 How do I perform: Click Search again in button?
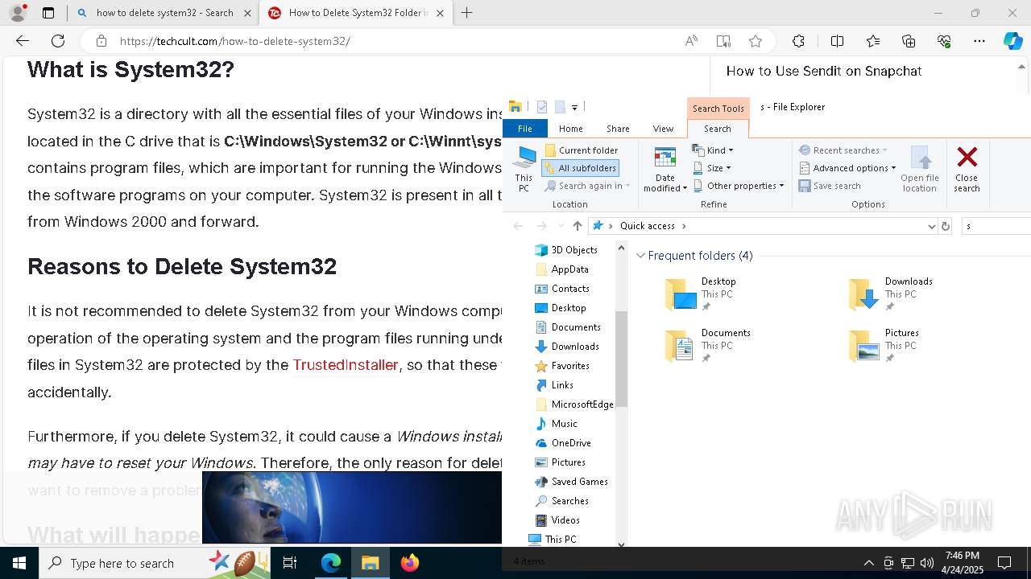tap(587, 186)
